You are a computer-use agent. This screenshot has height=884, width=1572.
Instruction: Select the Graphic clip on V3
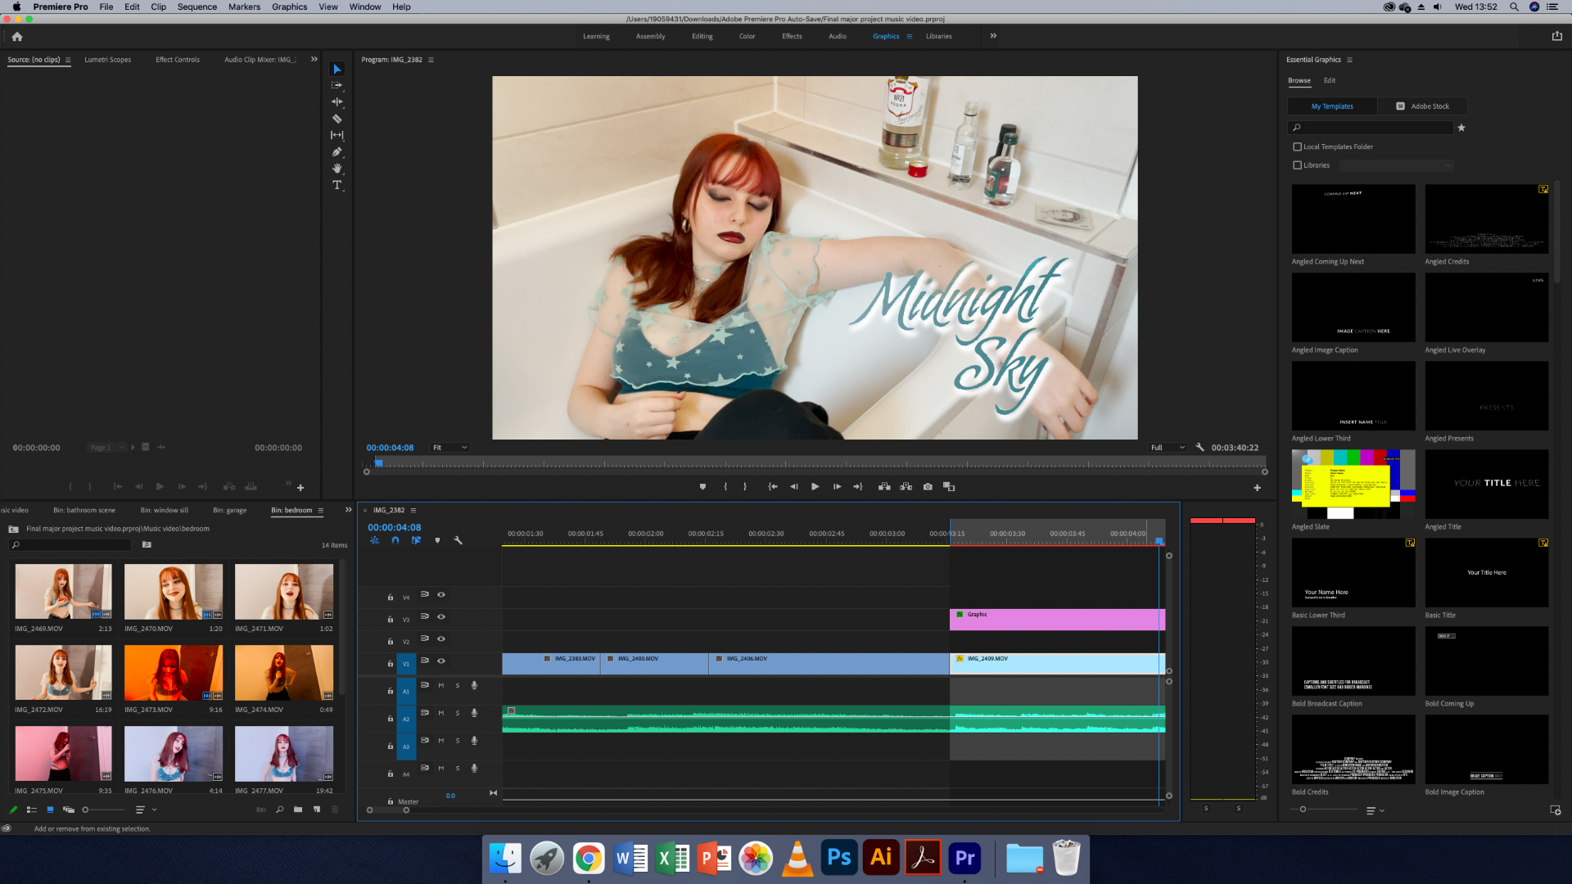tap(1056, 620)
